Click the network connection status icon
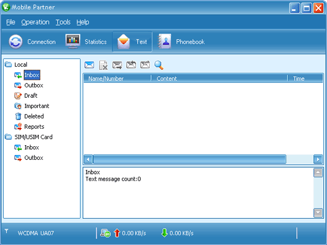The height and width of the screenshot is (245, 327). (105, 233)
